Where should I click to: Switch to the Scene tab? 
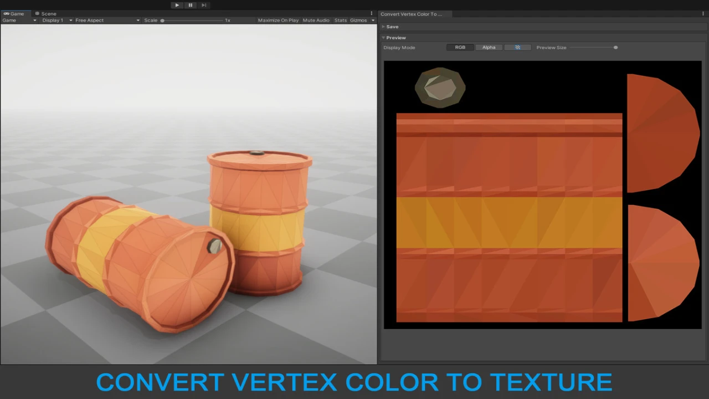tap(46, 13)
